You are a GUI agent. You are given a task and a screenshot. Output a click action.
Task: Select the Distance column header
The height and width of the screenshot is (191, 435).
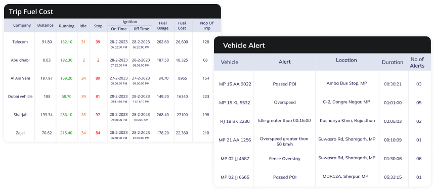(45, 25)
